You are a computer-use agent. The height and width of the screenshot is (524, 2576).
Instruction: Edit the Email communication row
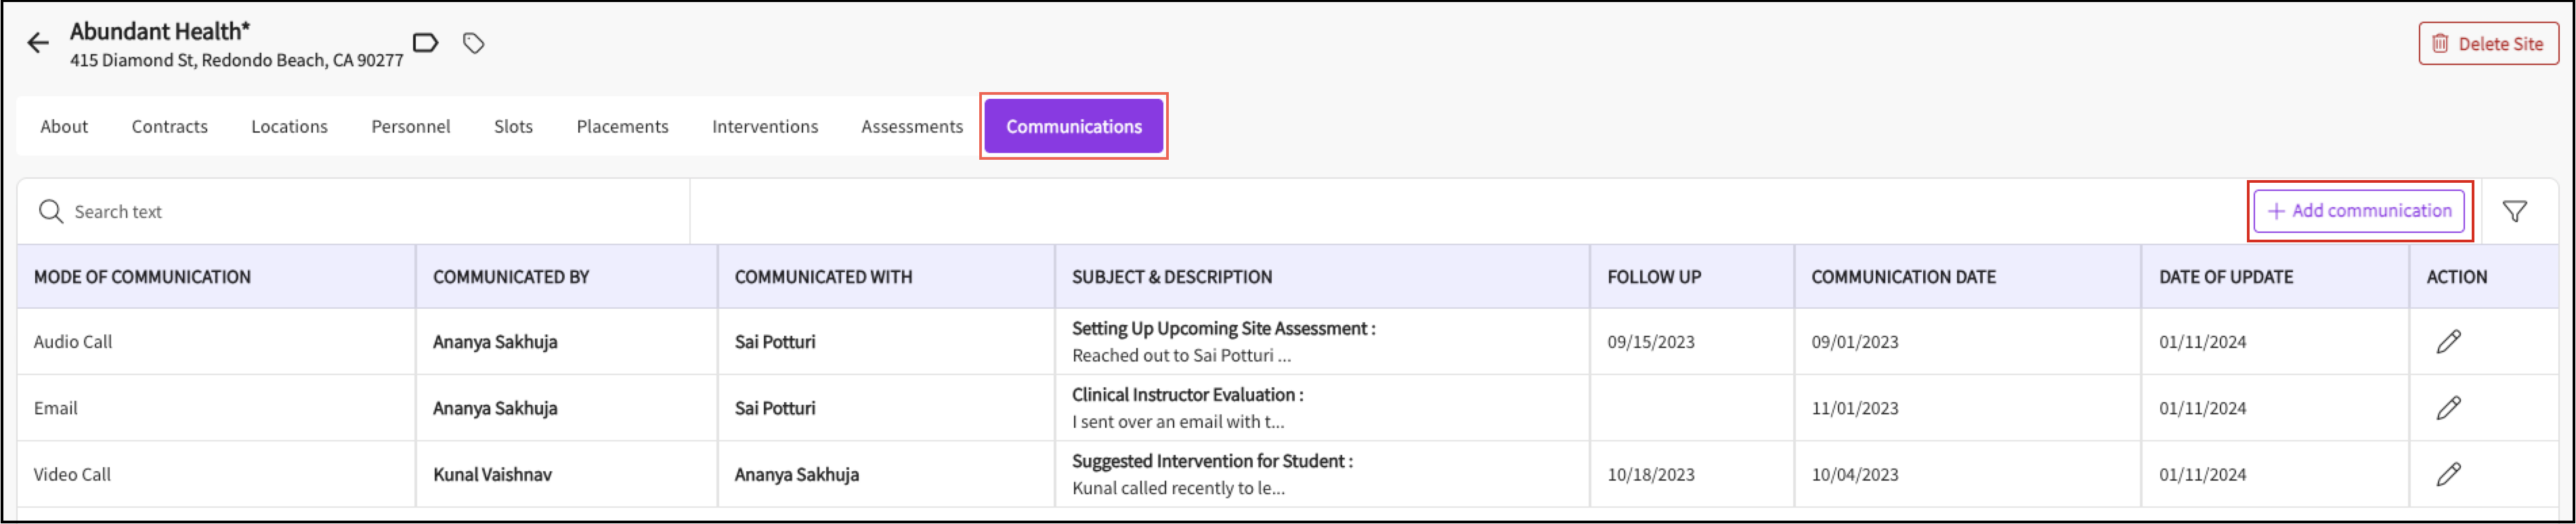tap(2448, 408)
